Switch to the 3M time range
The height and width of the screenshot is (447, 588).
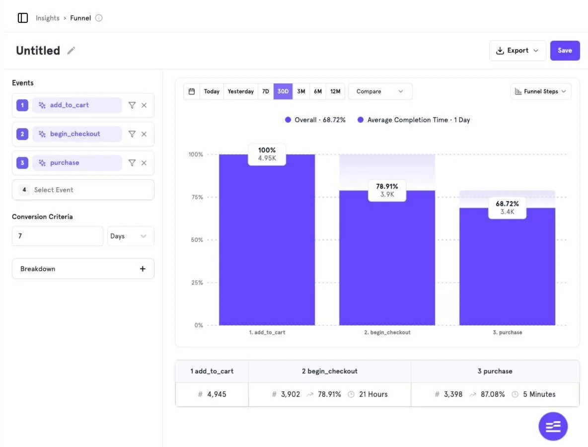(x=301, y=91)
